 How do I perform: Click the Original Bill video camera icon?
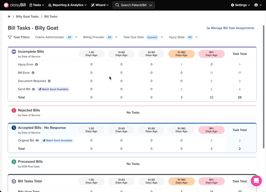click(x=37, y=140)
